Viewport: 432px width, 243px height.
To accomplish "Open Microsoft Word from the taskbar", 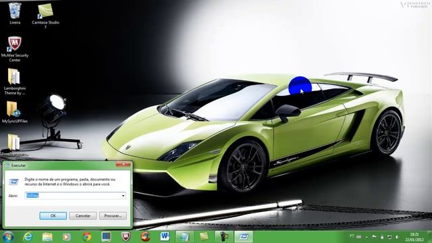I will point(165,237).
